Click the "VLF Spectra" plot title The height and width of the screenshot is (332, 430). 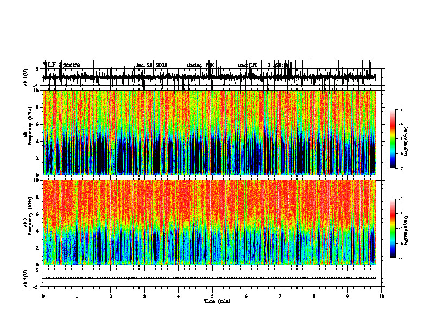pyautogui.click(x=61, y=65)
